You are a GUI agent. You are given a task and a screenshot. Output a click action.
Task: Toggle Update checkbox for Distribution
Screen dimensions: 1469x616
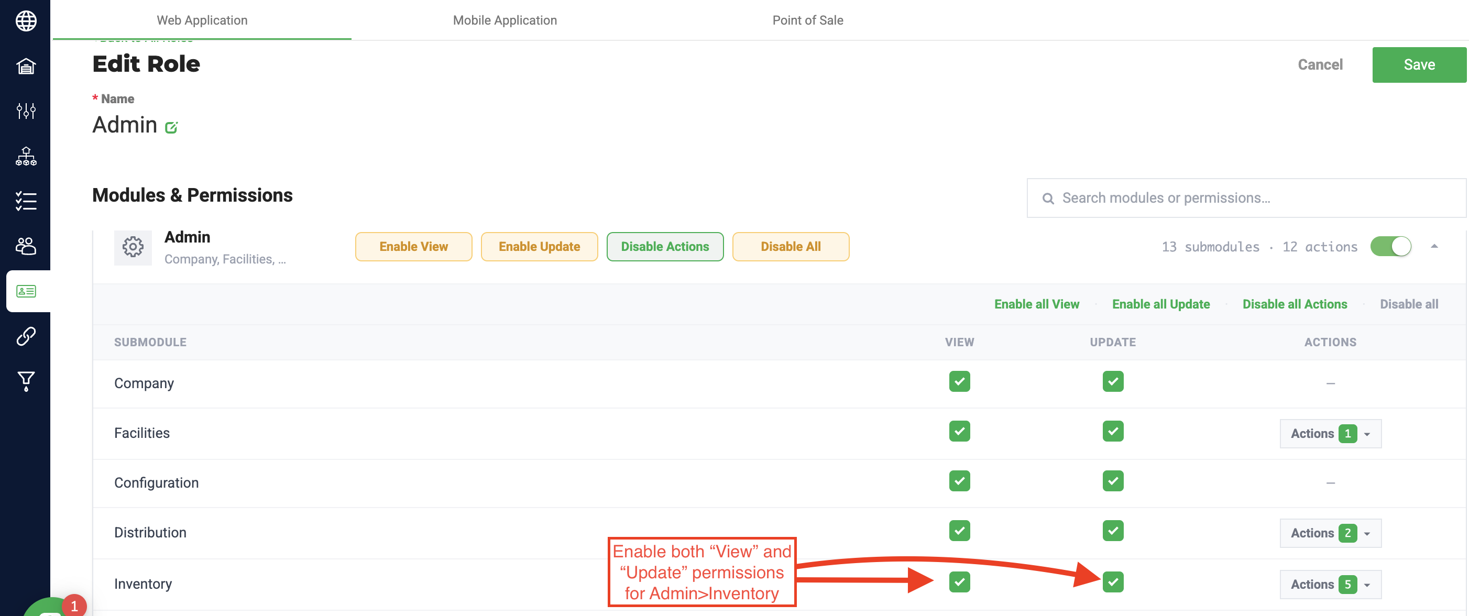pyautogui.click(x=1113, y=531)
